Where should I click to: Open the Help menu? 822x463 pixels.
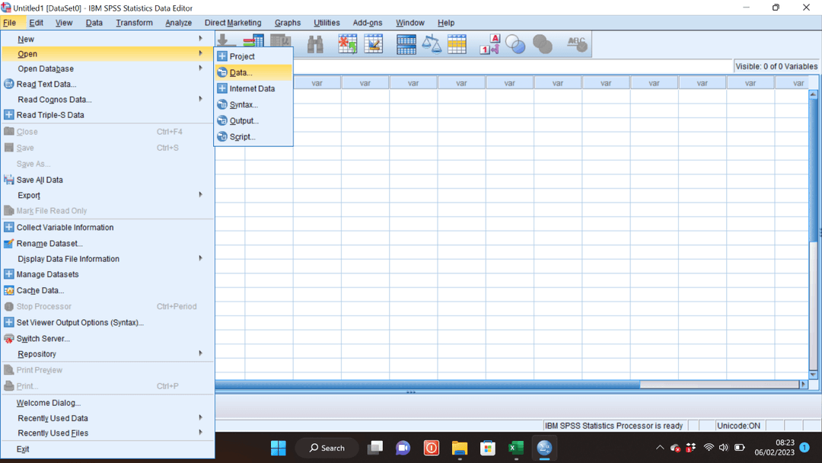(446, 23)
